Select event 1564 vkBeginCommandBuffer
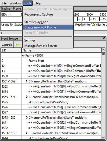This screenshot has width=107, height=141. [51, 92]
